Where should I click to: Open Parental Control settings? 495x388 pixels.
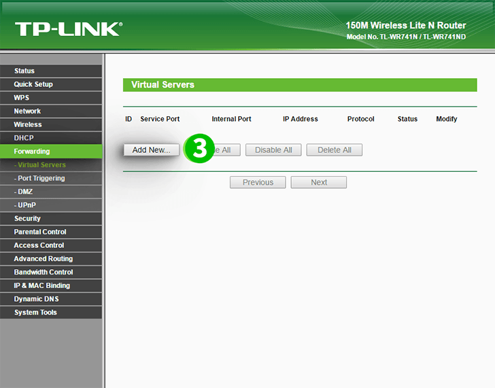51,232
